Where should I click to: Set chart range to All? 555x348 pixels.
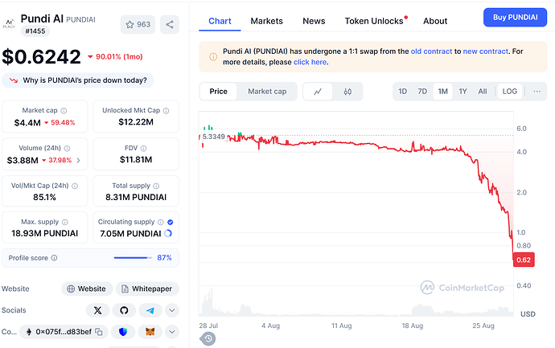[x=483, y=92]
